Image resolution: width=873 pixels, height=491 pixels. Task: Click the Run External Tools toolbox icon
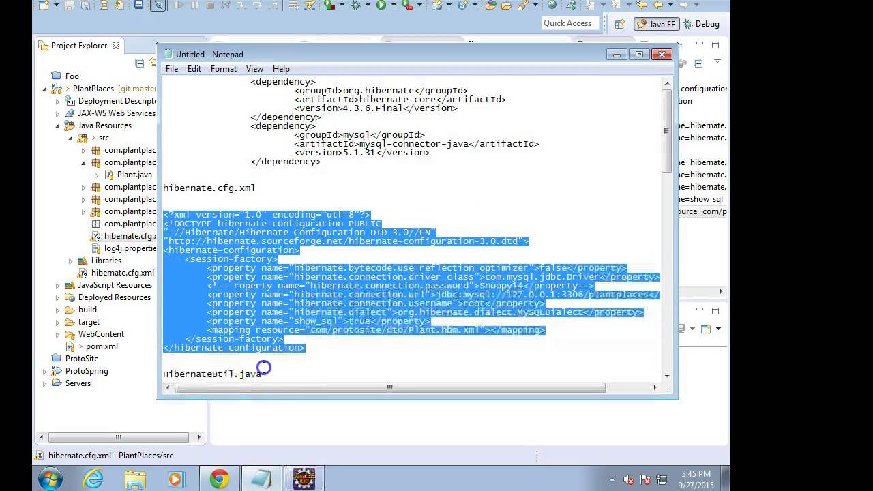406,5
